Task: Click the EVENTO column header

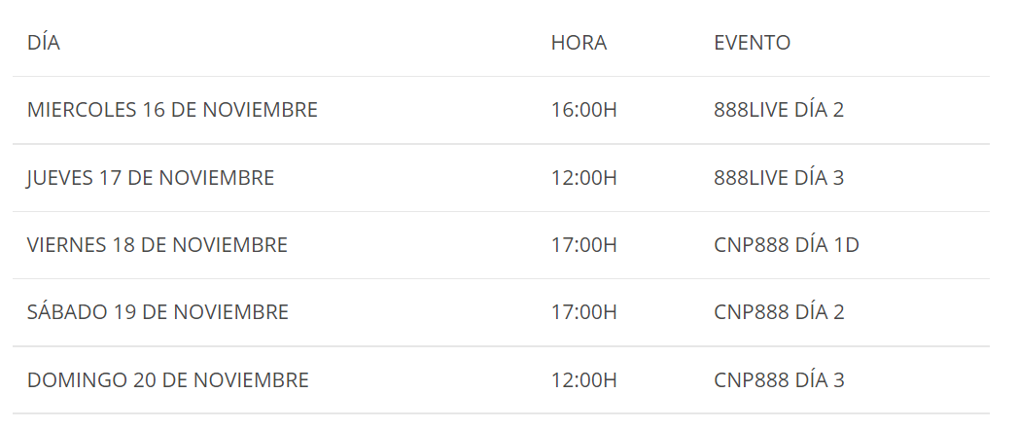Action: click(752, 42)
